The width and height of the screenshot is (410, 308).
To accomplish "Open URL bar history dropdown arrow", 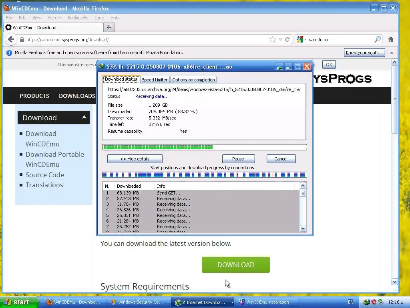I will click(280, 40).
